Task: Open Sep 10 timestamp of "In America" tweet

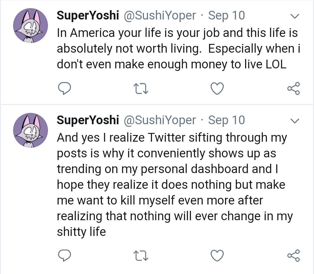Action: [x=226, y=16]
